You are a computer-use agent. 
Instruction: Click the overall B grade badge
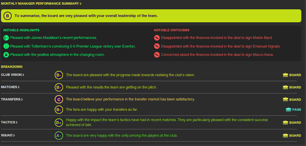pos(8,16)
